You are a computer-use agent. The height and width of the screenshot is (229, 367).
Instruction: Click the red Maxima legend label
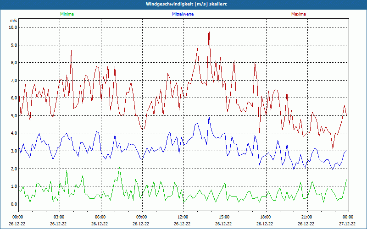click(x=299, y=14)
